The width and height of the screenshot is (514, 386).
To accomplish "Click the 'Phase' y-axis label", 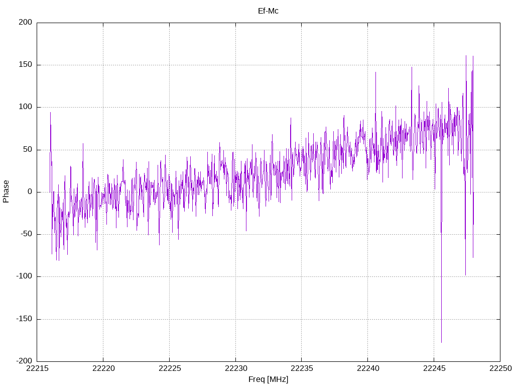I will [6, 191].
